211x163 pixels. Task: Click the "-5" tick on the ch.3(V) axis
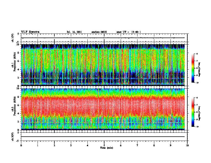pyautogui.click(x=18, y=141)
